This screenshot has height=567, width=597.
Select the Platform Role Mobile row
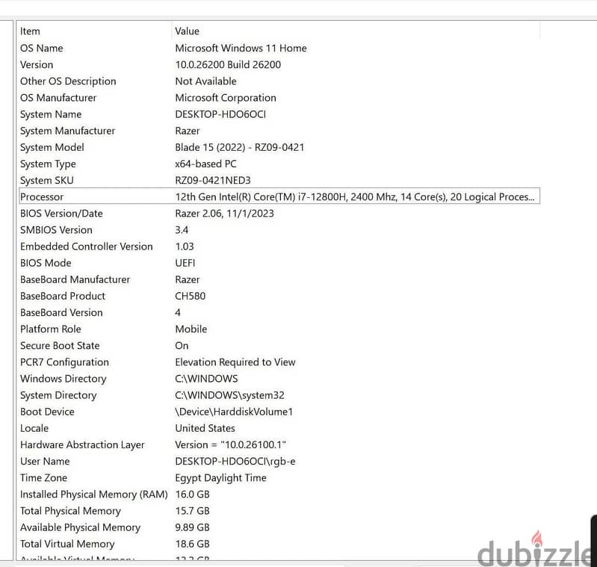pyautogui.click(x=279, y=329)
